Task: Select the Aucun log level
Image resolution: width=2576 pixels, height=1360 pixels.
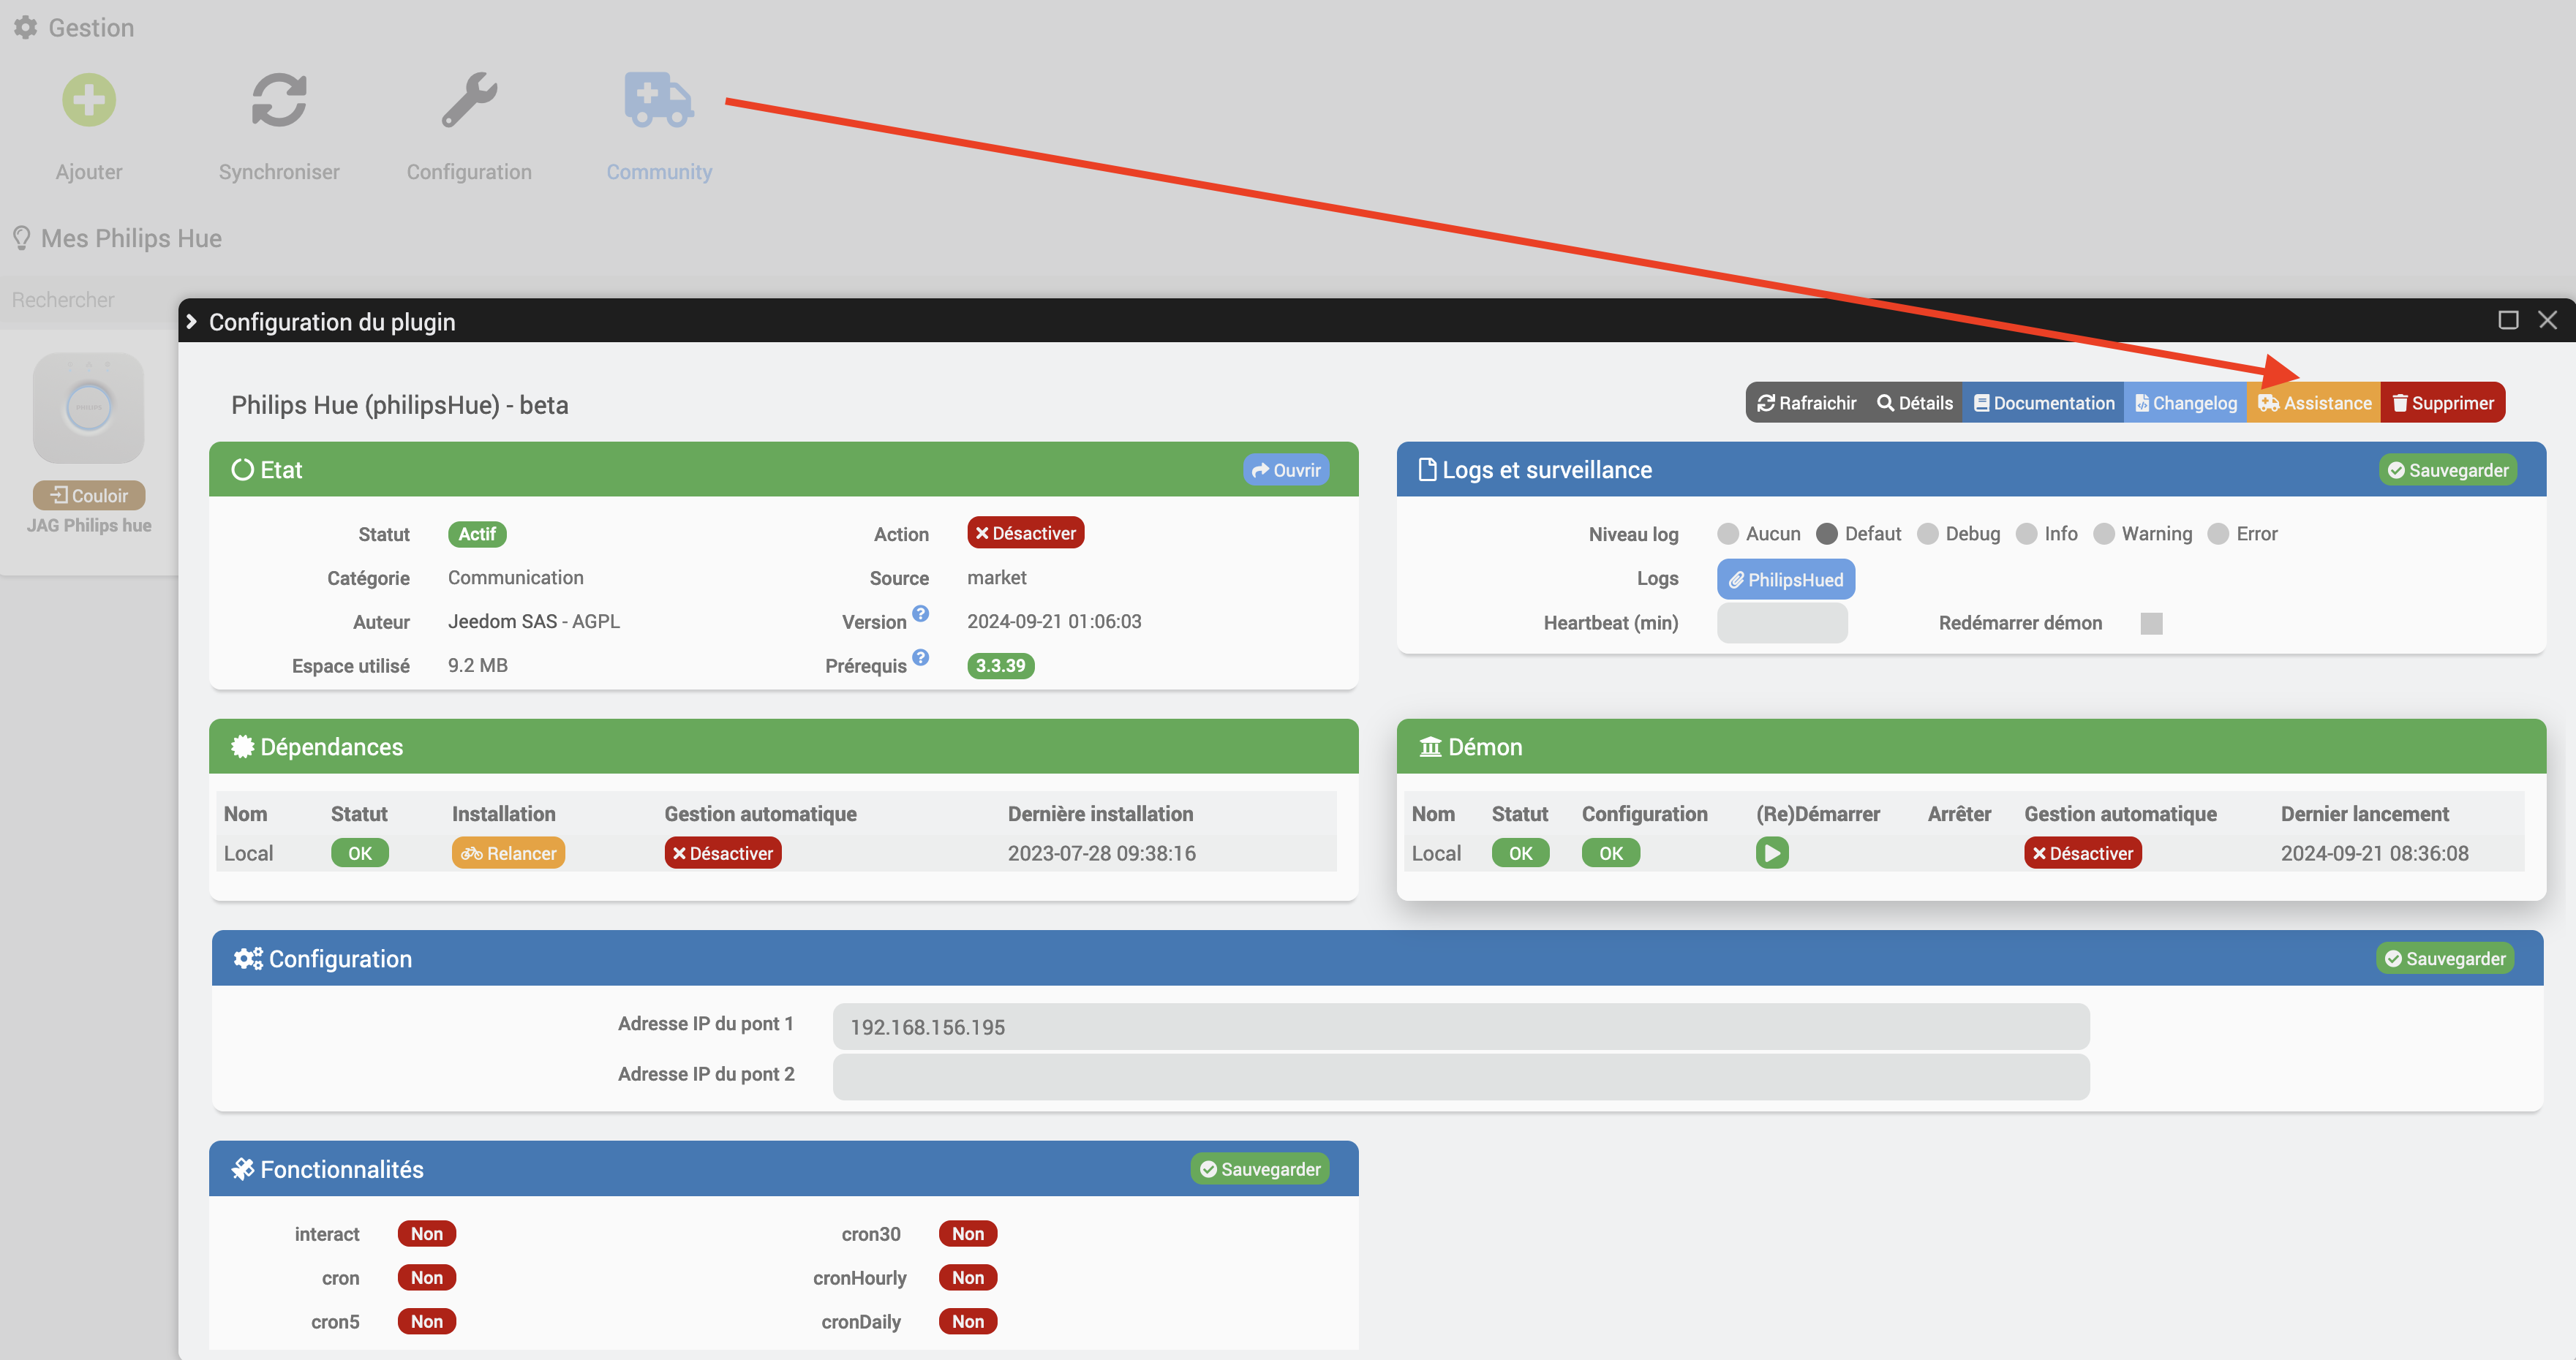Action: tap(1727, 534)
